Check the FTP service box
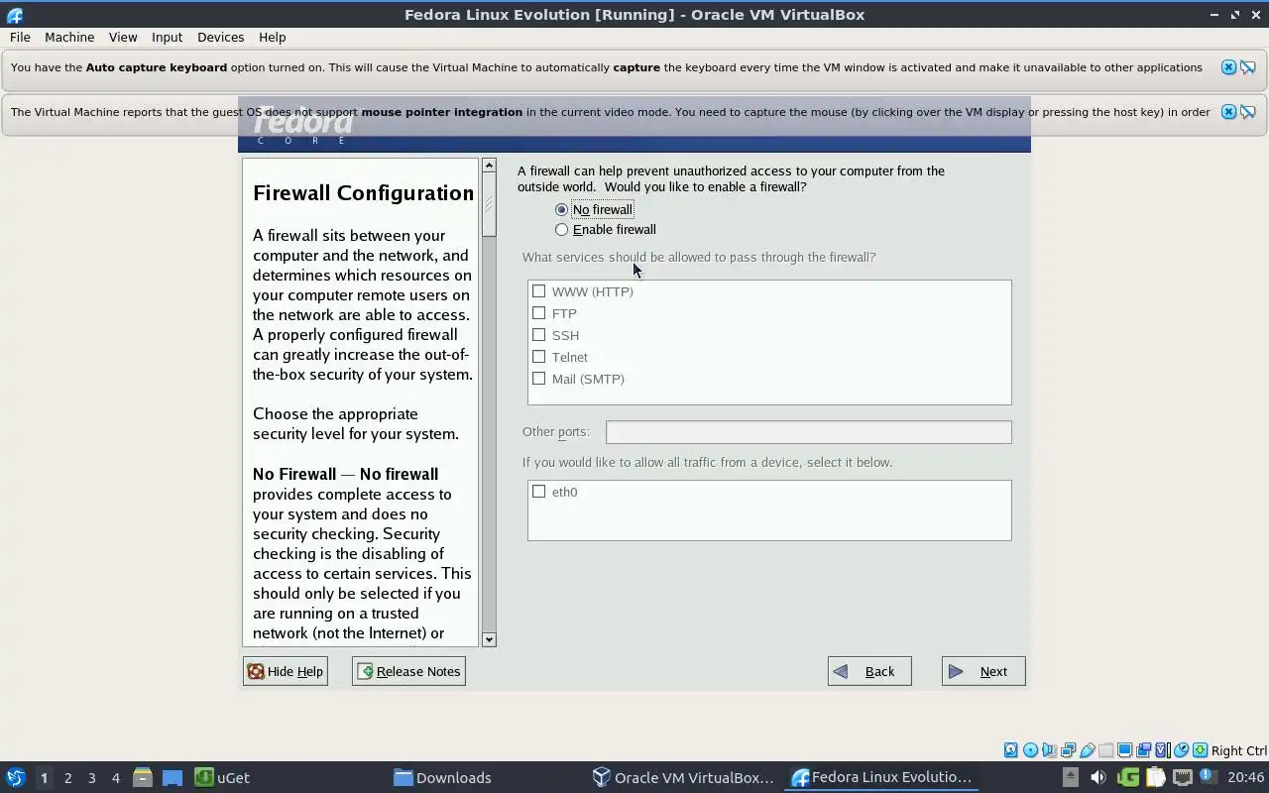The width and height of the screenshot is (1269, 793). 538,313
